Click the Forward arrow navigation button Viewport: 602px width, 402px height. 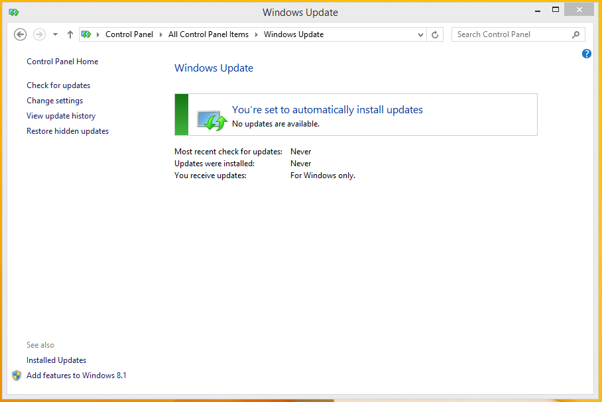pos(39,34)
